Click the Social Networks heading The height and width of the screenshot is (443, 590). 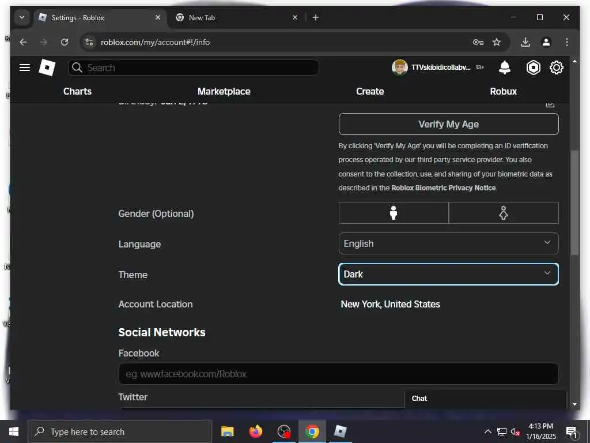click(162, 332)
